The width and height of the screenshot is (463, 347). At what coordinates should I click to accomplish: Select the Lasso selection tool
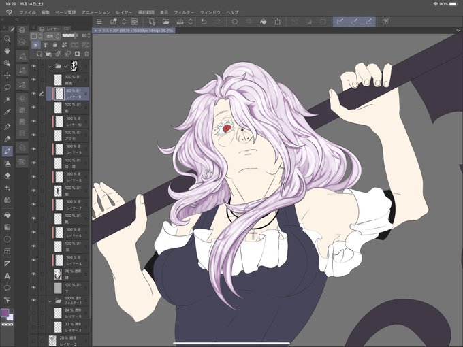7,87
